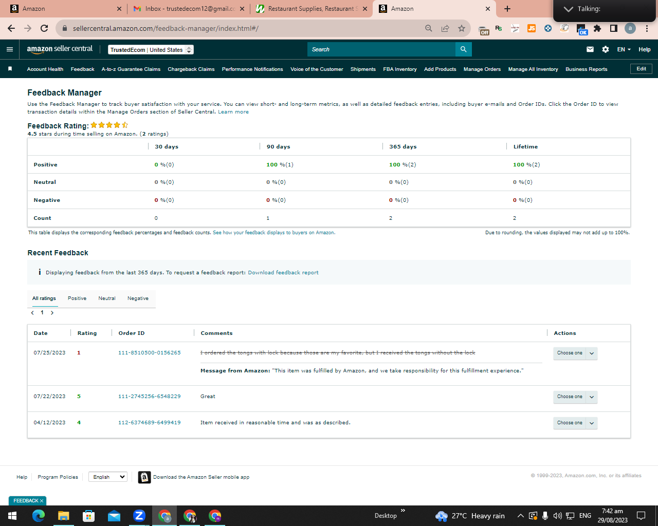Click the Chrome profile avatar
Viewport: 658px width, 526px height.
pyautogui.click(x=630, y=28)
